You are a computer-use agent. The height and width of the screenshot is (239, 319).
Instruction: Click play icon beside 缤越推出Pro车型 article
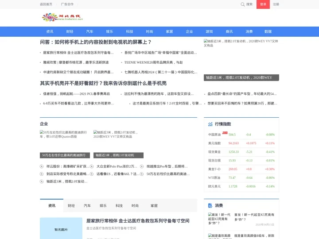(142, 166)
